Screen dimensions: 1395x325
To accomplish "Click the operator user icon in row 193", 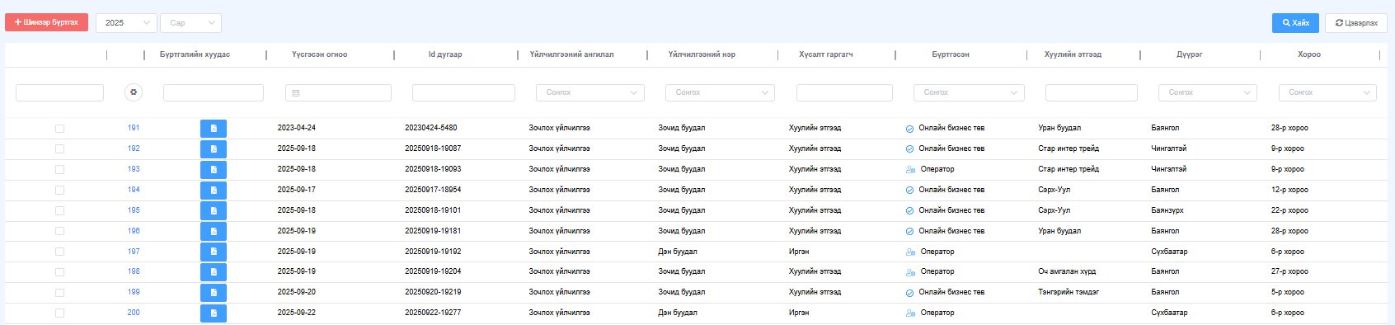I will click(911, 170).
